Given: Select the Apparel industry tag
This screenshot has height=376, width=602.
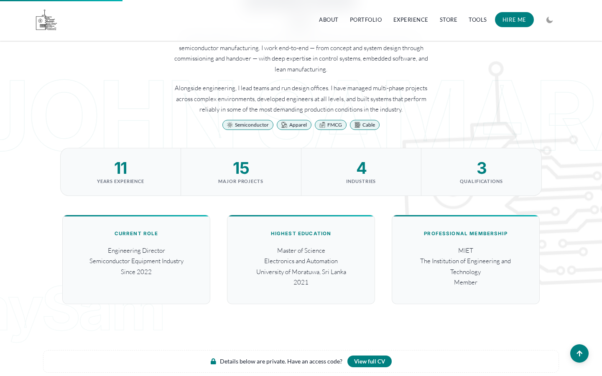Looking at the screenshot, I should click(294, 125).
